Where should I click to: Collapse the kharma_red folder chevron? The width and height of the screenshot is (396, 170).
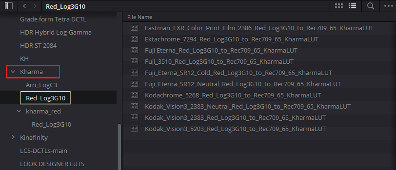tap(19, 111)
